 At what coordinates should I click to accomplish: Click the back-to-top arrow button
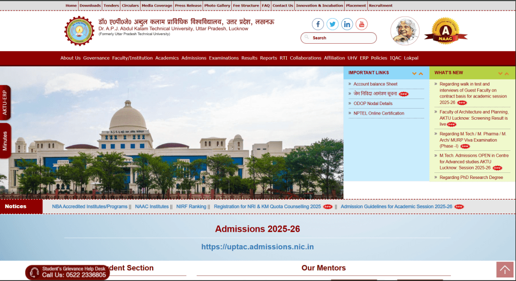505,269
